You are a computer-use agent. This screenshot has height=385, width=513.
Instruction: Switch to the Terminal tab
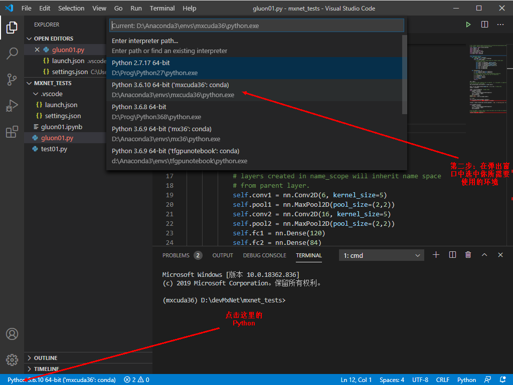click(309, 255)
